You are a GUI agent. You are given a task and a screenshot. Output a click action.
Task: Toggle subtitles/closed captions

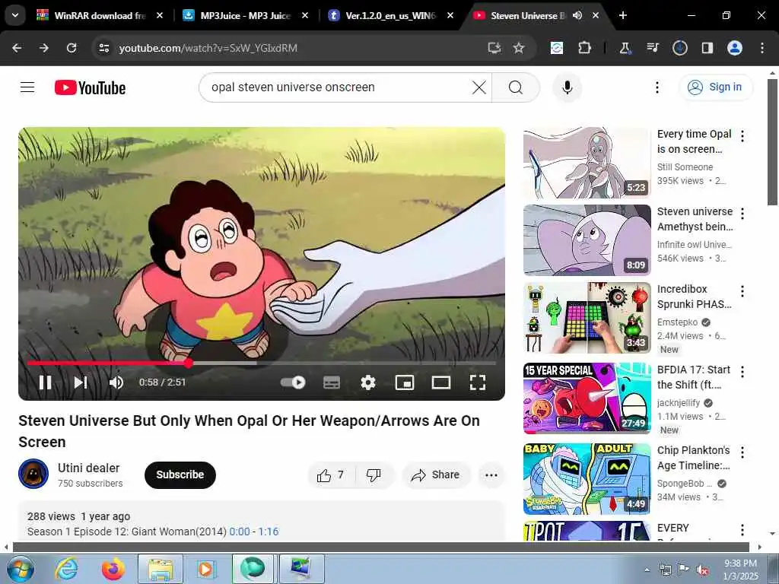coord(332,382)
